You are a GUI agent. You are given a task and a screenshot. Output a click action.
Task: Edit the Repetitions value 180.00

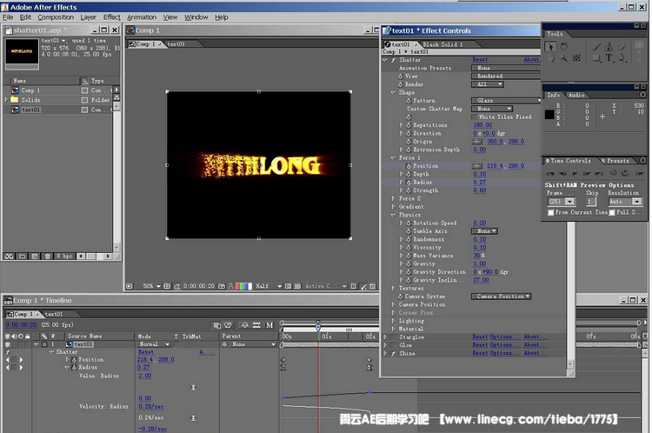tap(482, 125)
